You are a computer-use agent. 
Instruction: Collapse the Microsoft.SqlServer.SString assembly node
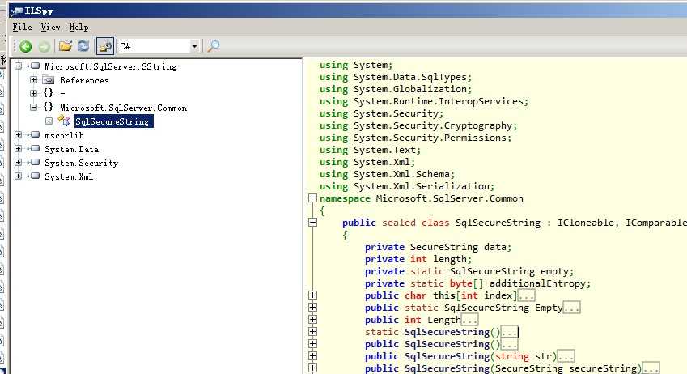pos(18,66)
